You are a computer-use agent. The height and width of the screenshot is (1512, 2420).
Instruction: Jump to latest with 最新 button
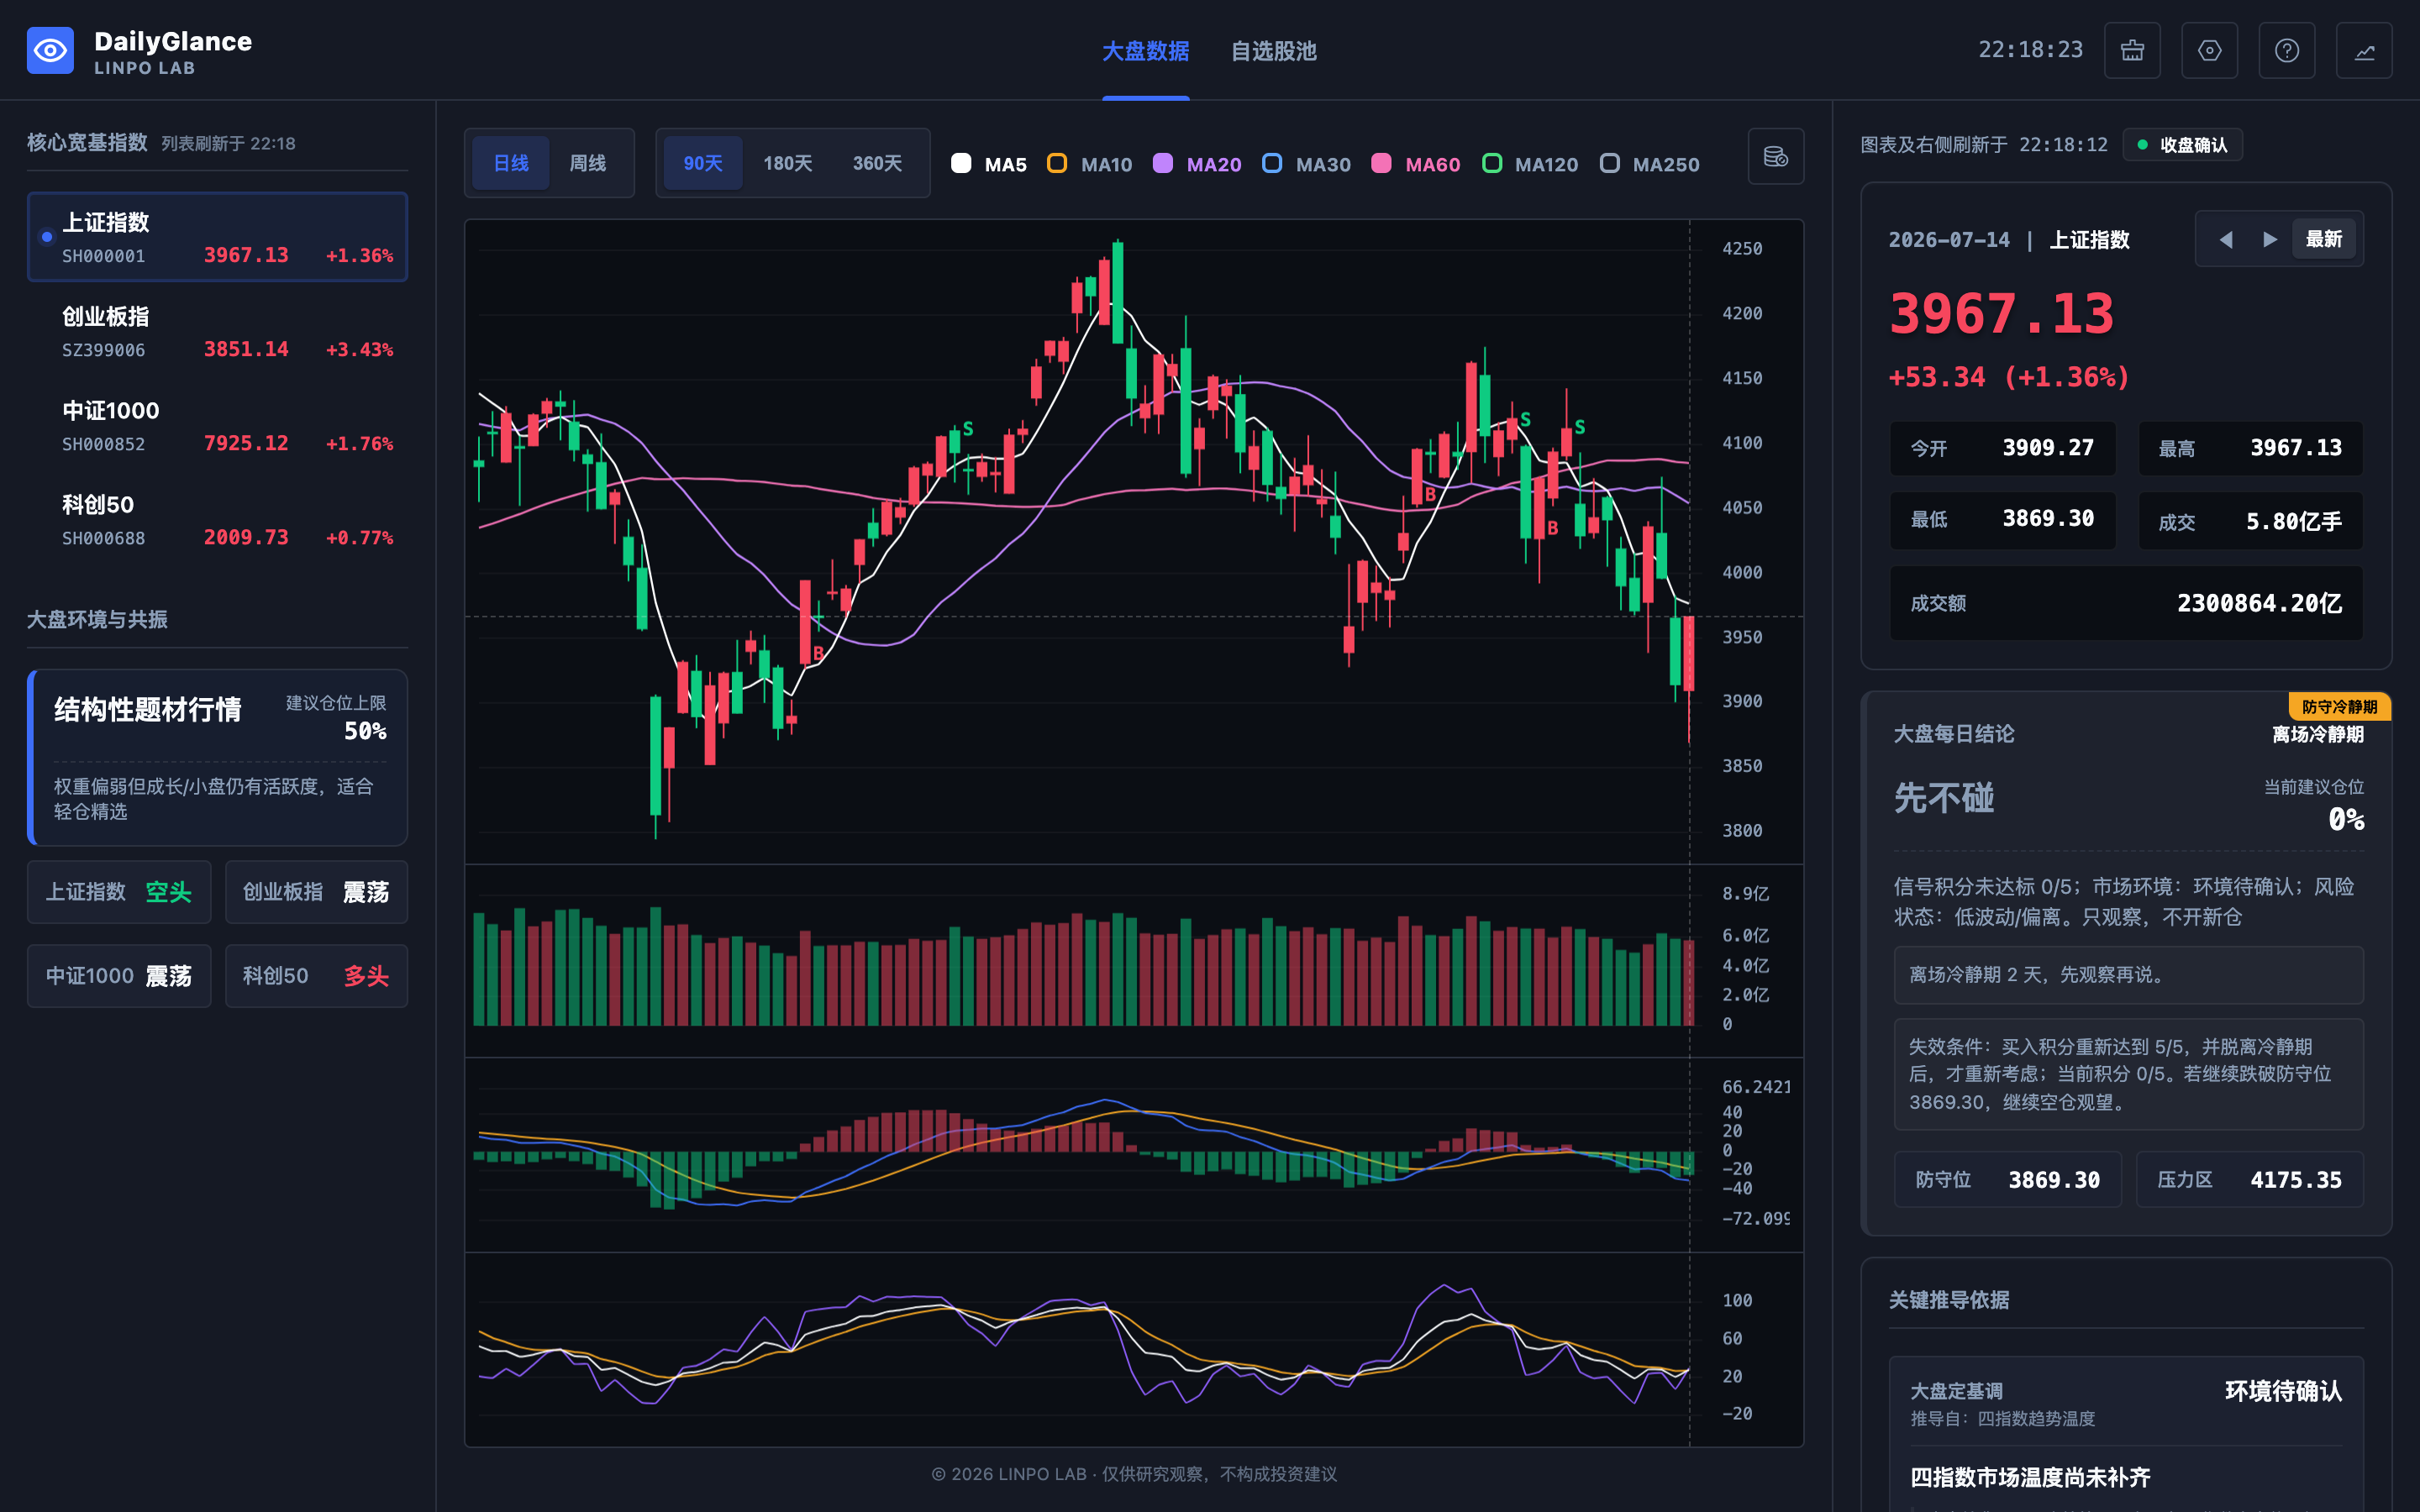click(2324, 239)
